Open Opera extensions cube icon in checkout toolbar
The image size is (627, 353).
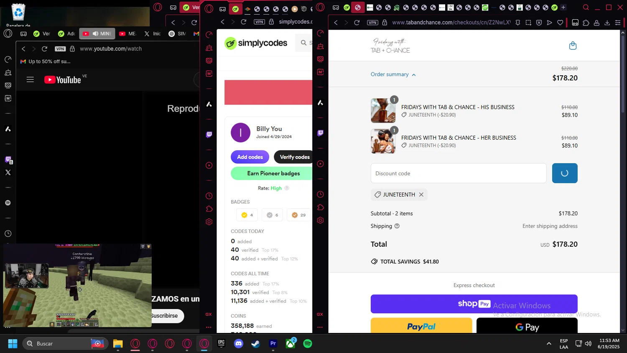click(x=586, y=23)
